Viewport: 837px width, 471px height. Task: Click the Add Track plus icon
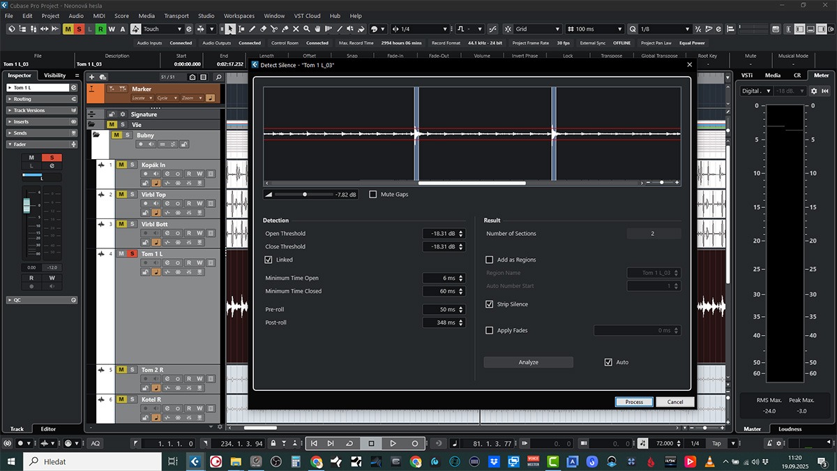coord(92,77)
